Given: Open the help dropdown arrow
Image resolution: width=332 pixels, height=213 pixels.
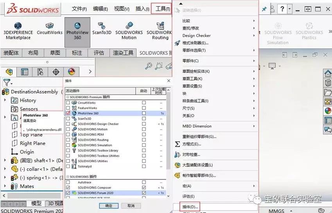Looking at the screenshot, I should (x=290, y=9).
